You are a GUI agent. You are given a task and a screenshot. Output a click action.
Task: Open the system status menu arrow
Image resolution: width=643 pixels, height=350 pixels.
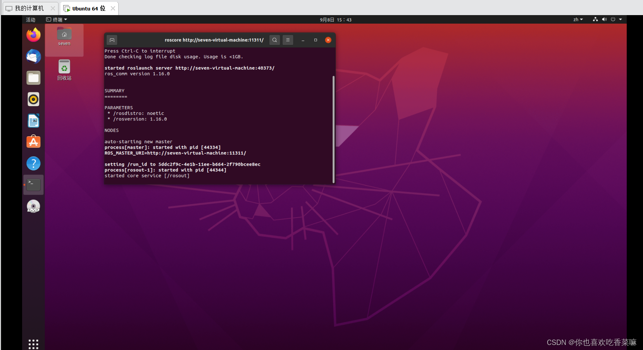tap(621, 19)
